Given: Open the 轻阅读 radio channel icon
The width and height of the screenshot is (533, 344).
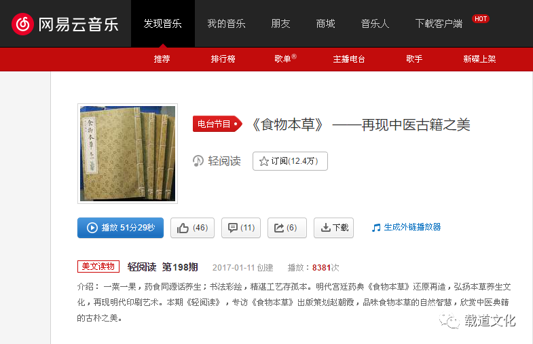Looking at the screenshot, I should pos(198,160).
